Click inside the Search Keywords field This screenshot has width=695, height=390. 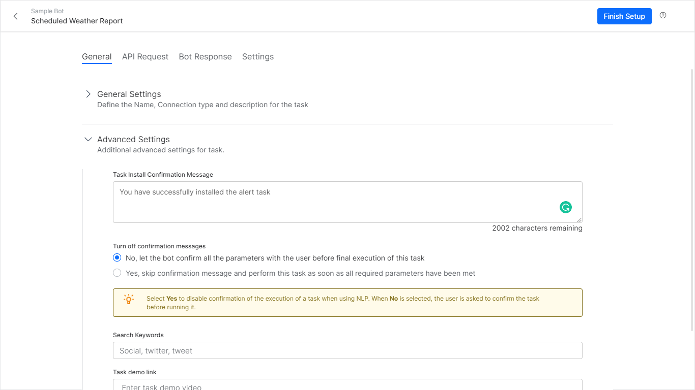[x=347, y=350]
